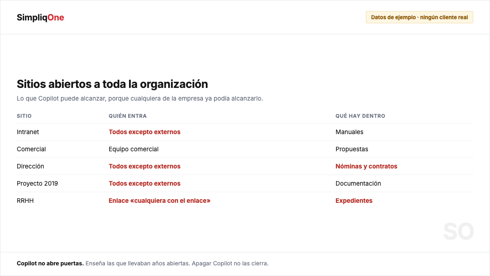
Task: Click the Documentación cell
Action: (x=358, y=184)
